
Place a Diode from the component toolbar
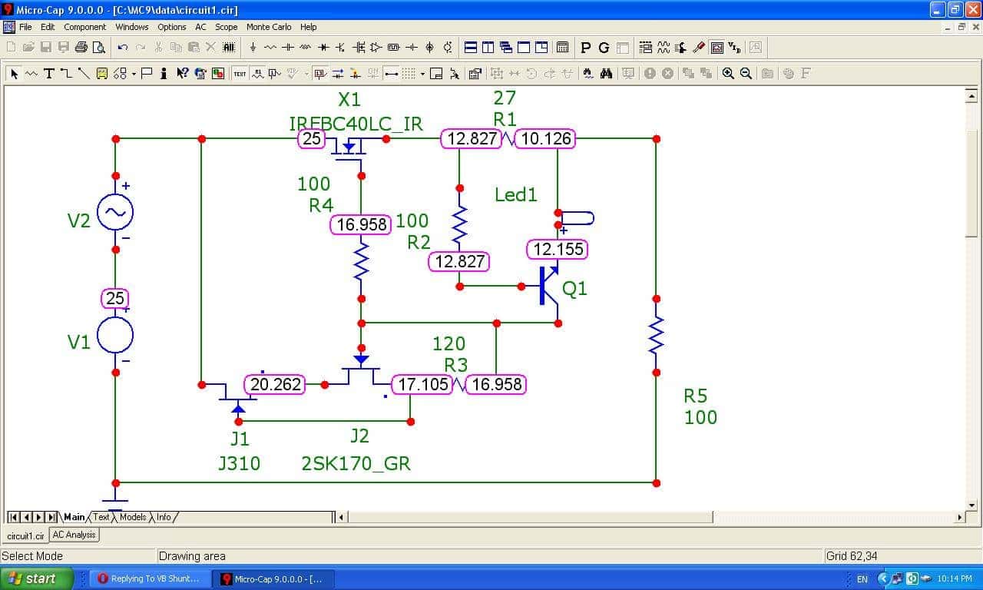tap(323, 48)
